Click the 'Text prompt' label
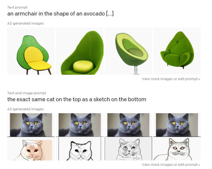Screen dimensions: 212x169 17,7
